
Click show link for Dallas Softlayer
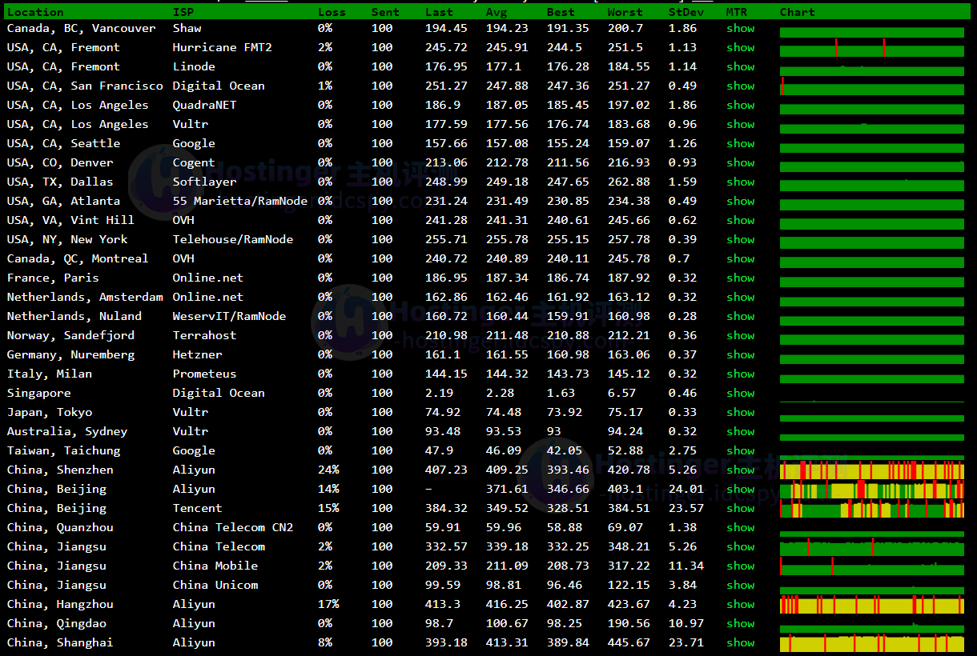740,182
